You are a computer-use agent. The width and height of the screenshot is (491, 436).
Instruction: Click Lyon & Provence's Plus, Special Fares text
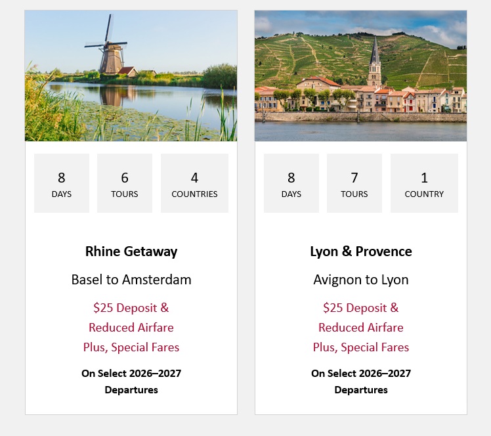coord(361,347)
